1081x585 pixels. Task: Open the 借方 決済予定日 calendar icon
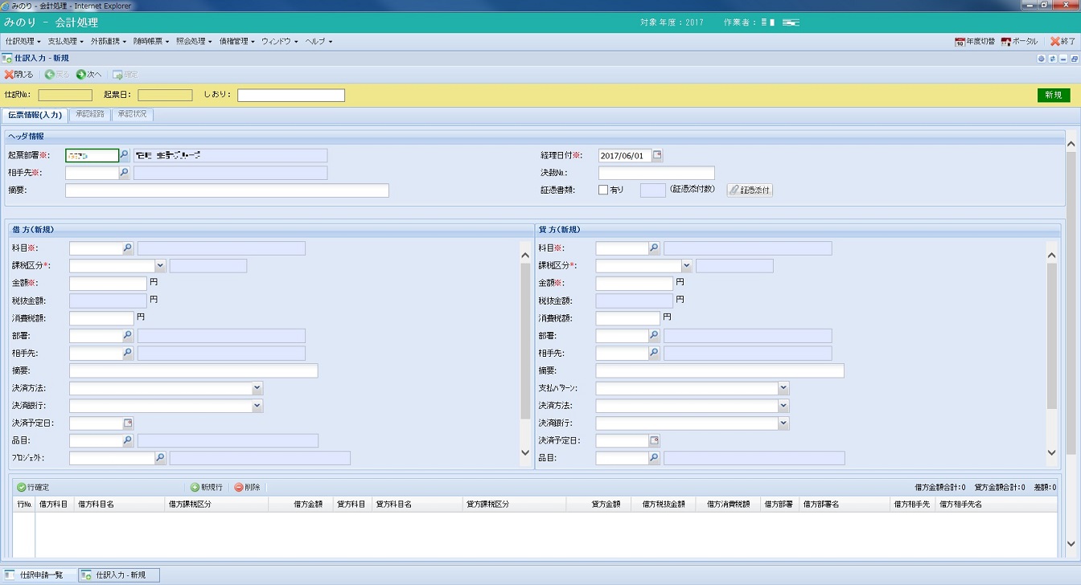pyautogui.click(x=128, y=423)
